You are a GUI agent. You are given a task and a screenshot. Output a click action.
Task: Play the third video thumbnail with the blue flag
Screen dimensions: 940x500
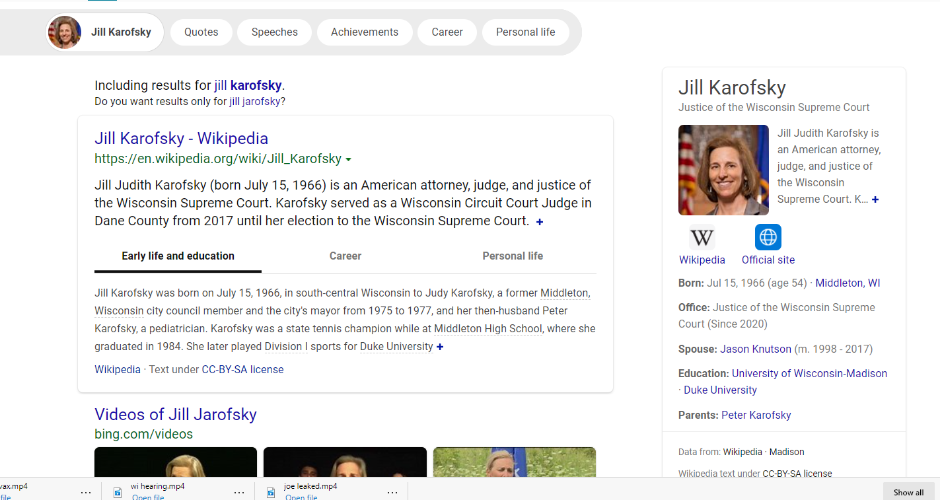(x=515, y=462)
